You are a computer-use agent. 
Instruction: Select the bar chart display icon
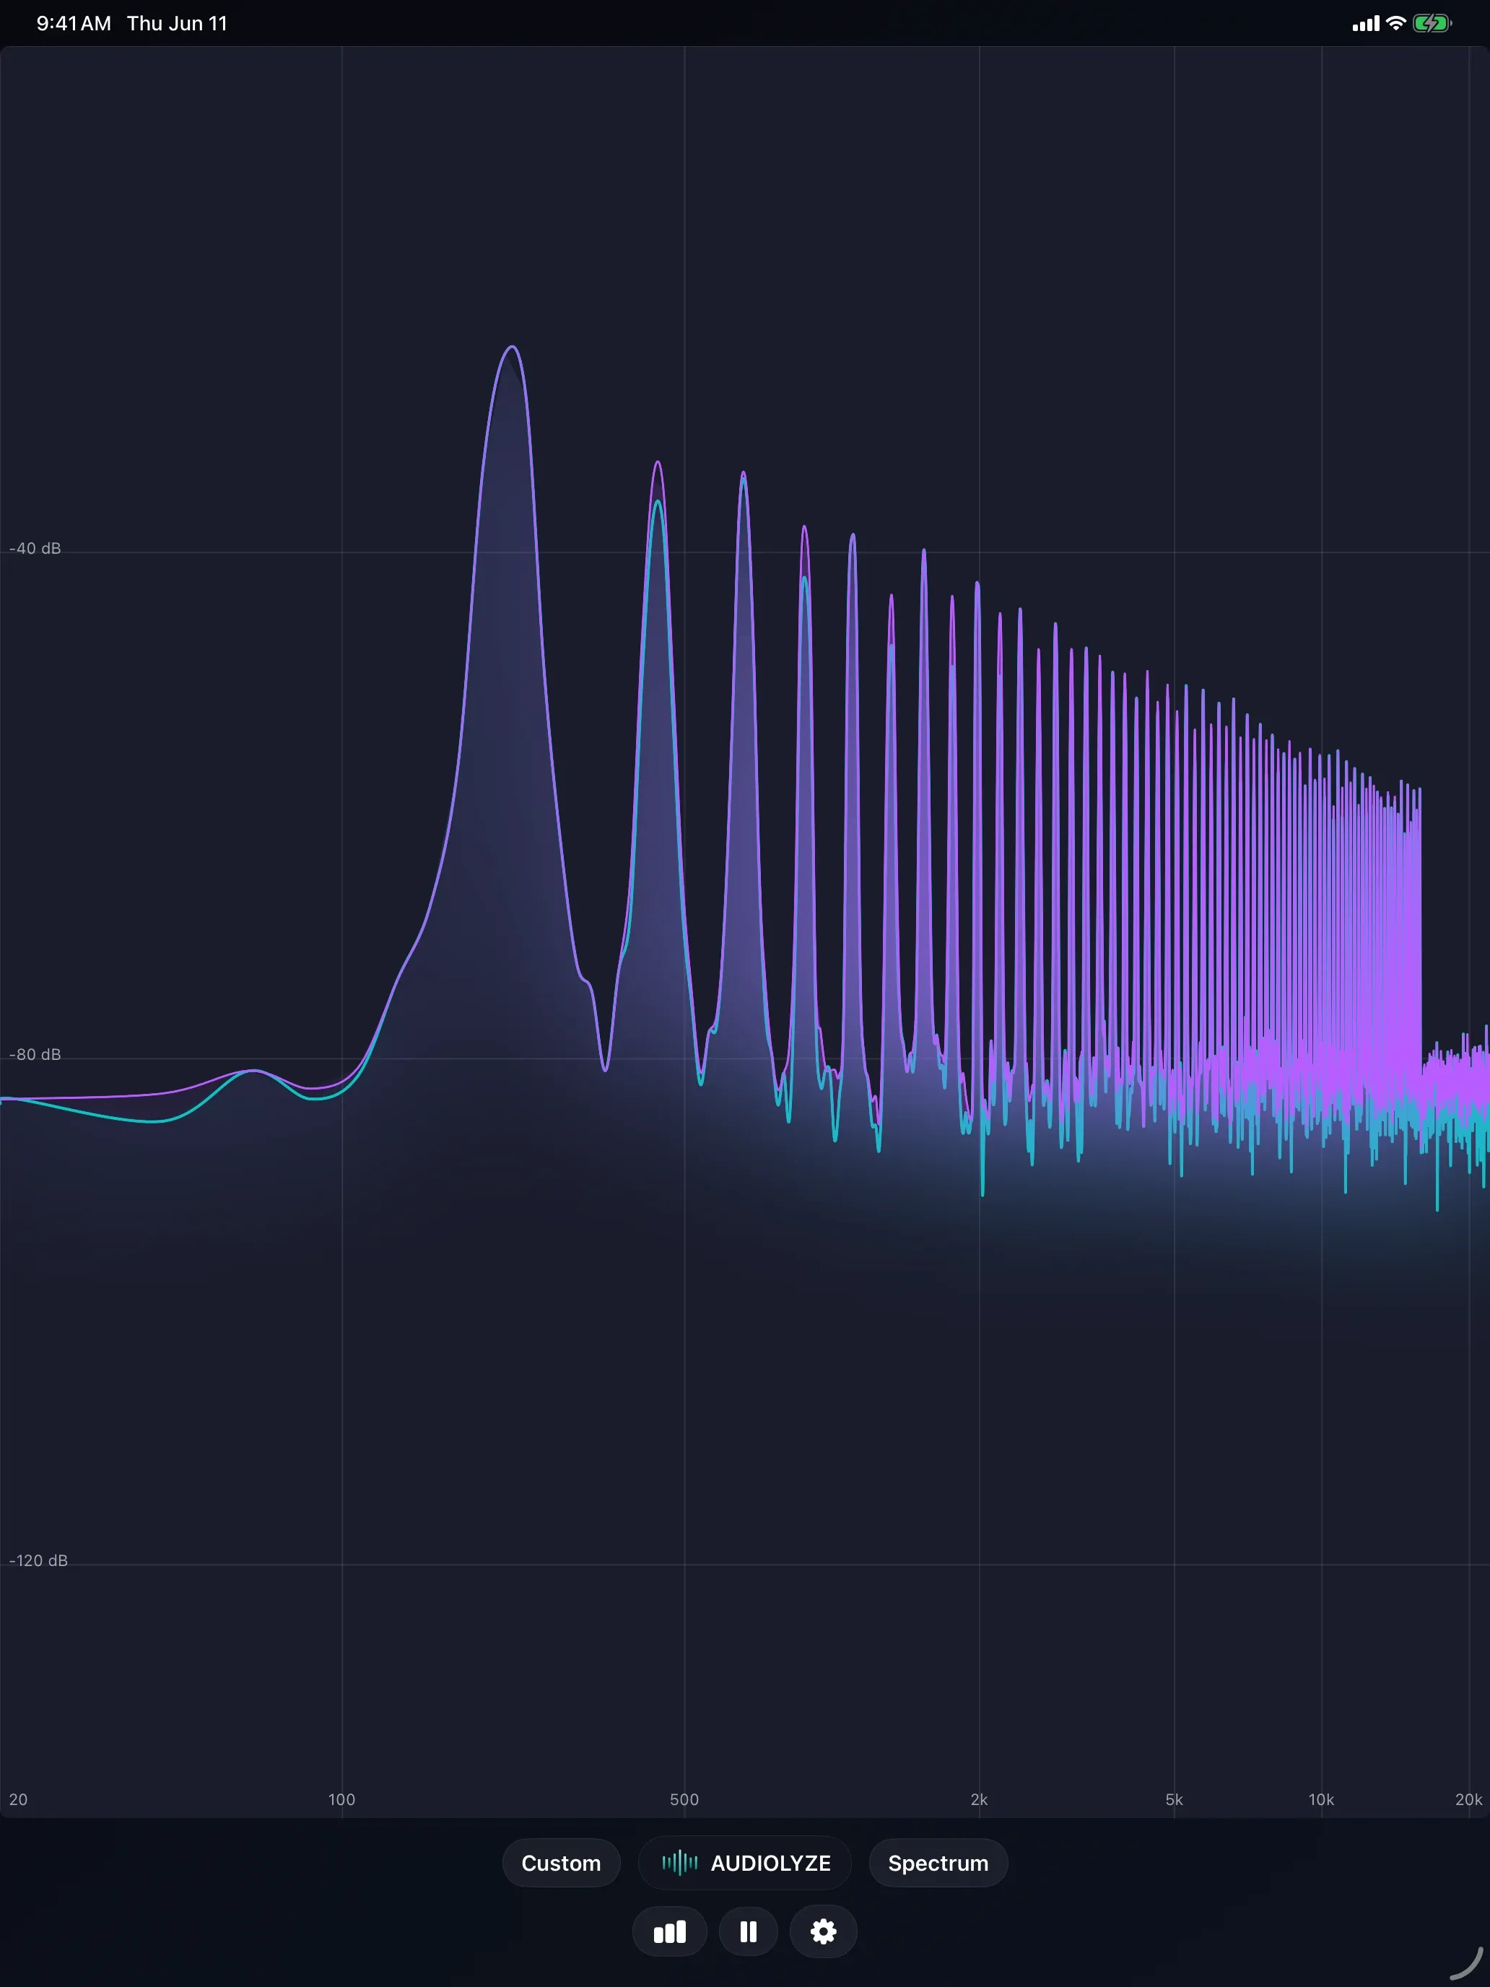pos(669,1931)
